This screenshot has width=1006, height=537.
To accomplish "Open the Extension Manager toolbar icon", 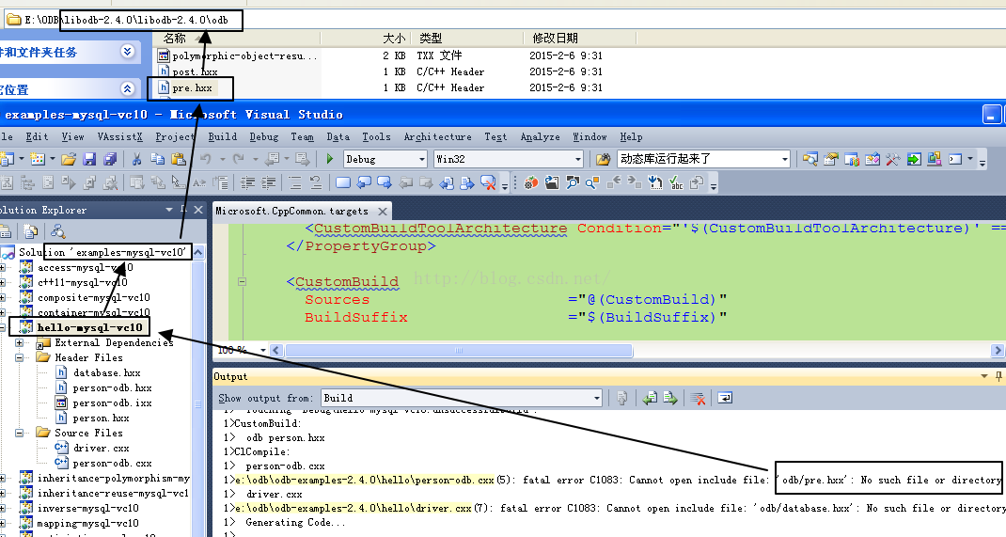I will coord(935,159).
